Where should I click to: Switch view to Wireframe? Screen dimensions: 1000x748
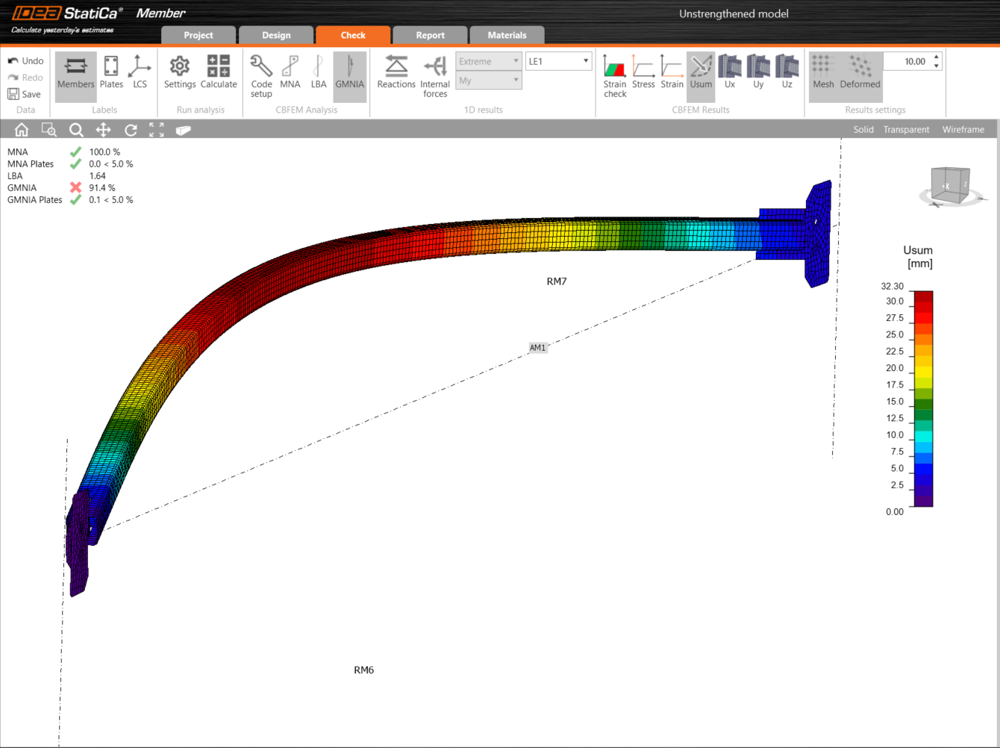(x=963, y=130)
